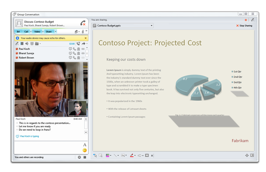Click the laser pointer annotation tool
Image resolution: width=266 pixels, height=172 pixels.
point(95,155)
